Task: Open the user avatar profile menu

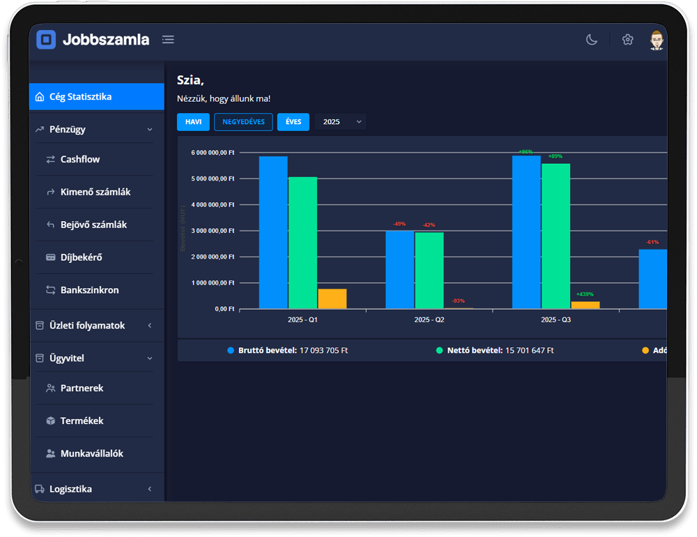Action: point(657,40)
